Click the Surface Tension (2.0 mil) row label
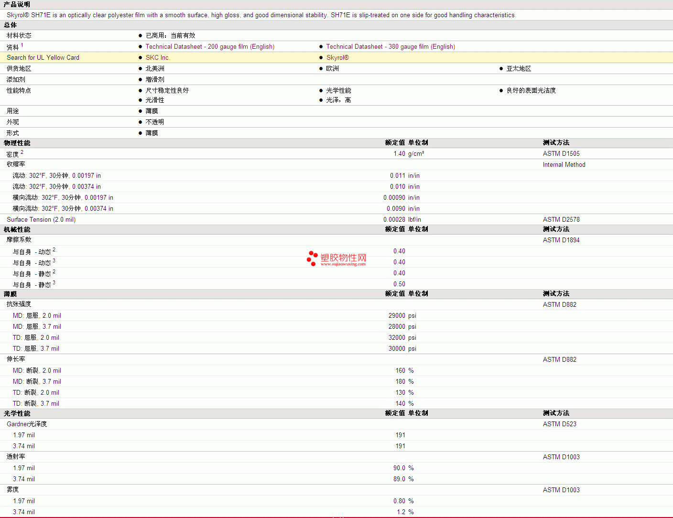Viewport: 673px width, 518px height. click(x=41, y=219)
